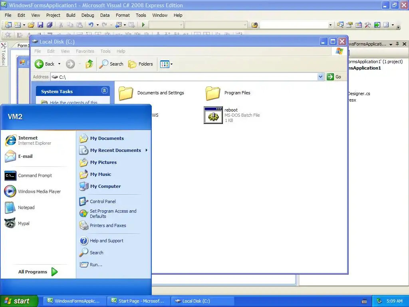The image size is (409, 307).
Task: Click the Start button
Action: [x=19, y=301]
